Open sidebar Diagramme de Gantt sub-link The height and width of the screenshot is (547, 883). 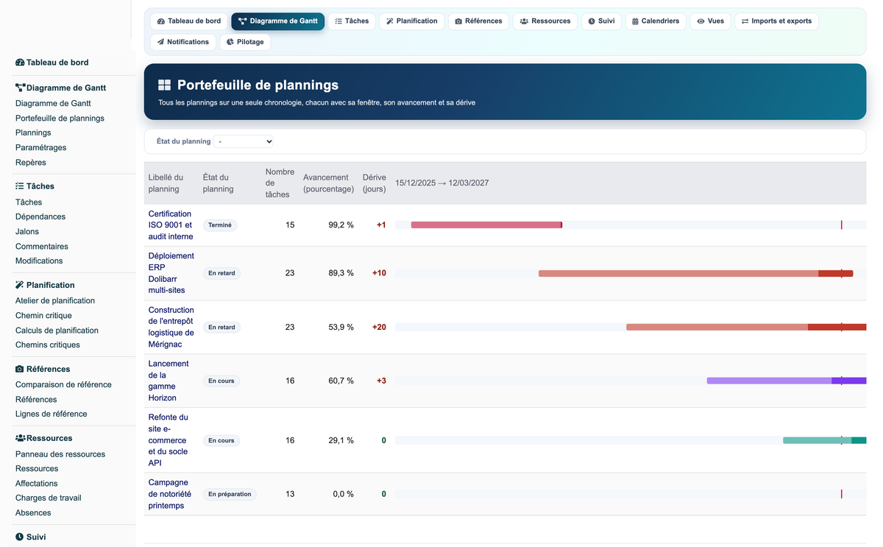click(x=53, y=104)
